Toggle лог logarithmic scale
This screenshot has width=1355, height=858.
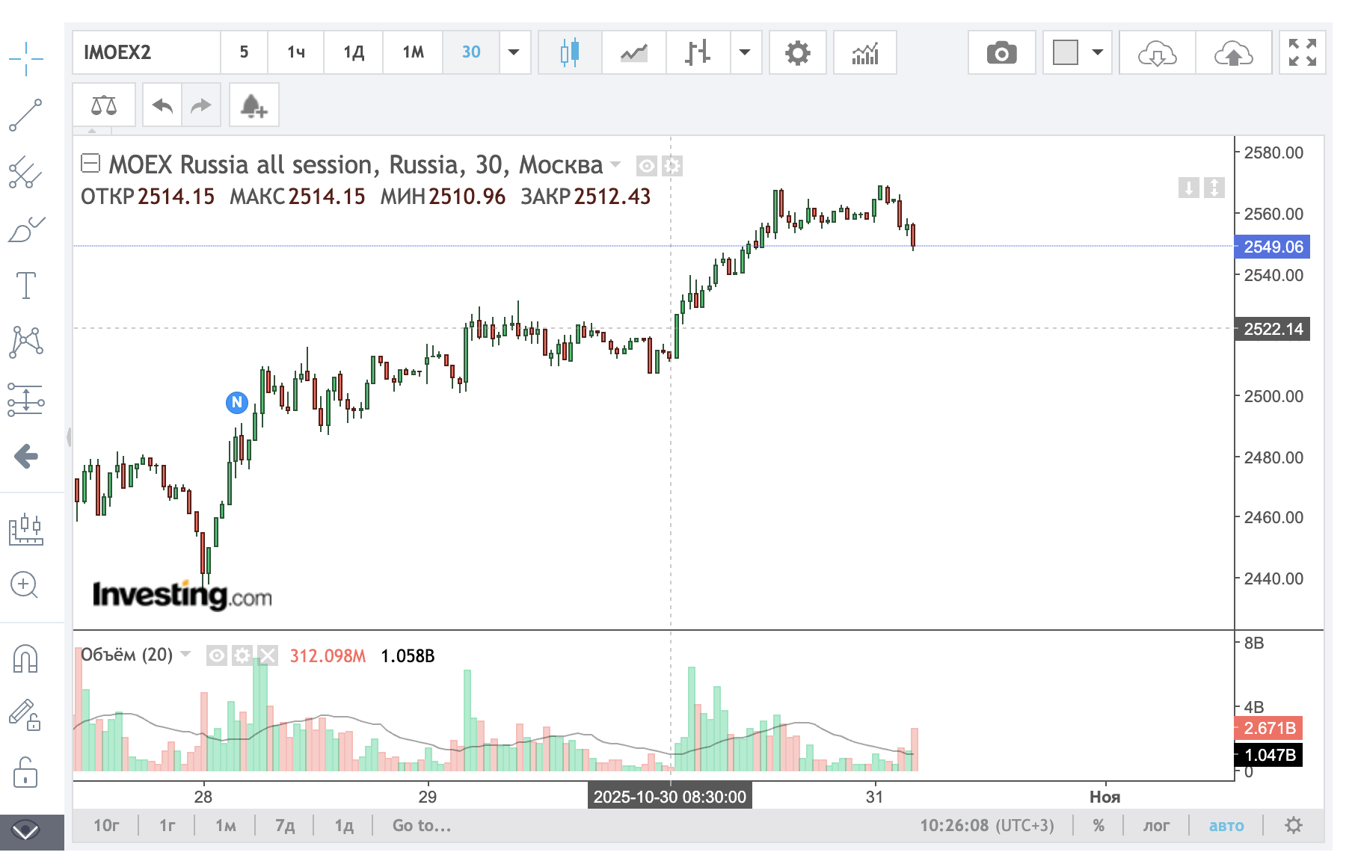1156,826
